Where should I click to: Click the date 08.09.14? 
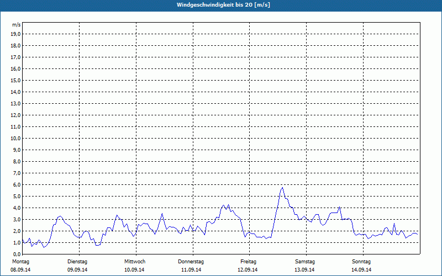coord(20,270)
